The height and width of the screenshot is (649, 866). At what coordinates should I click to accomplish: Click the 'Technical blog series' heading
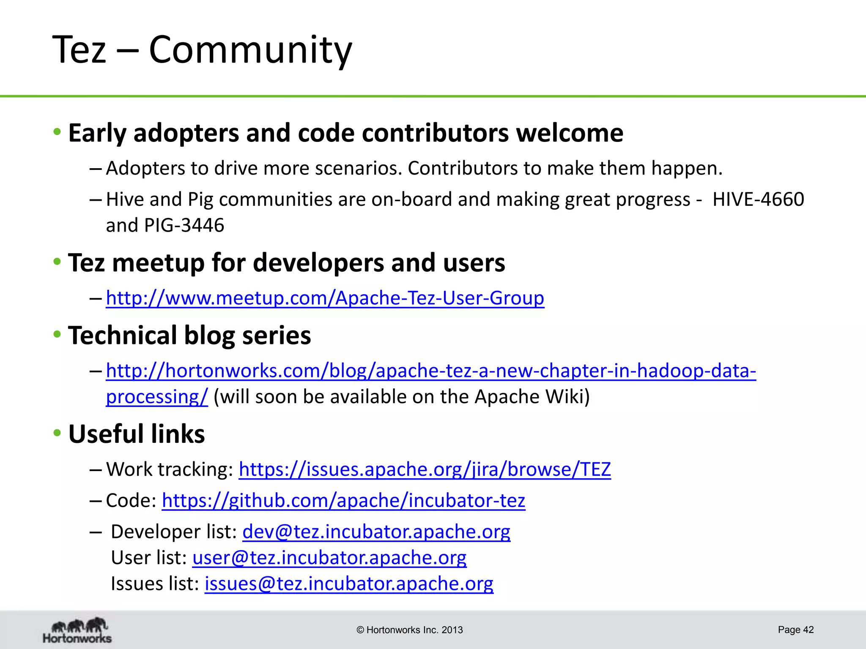(189, 335)
